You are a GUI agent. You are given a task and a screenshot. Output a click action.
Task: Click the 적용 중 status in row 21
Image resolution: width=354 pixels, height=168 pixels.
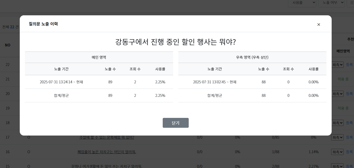pos(343,79)
